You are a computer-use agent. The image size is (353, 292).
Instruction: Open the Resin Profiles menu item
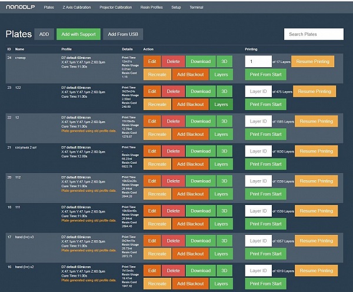click(152, 8)
